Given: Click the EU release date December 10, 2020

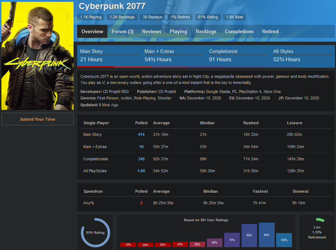Looking at the screenshot, I should [x=253, y=98].
